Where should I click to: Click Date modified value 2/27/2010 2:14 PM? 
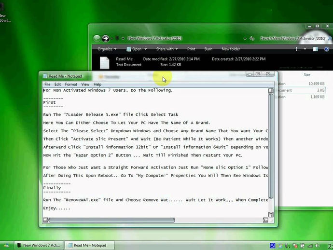184,59
